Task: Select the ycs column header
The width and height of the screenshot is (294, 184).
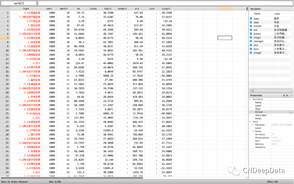Action: coord(137,8)
